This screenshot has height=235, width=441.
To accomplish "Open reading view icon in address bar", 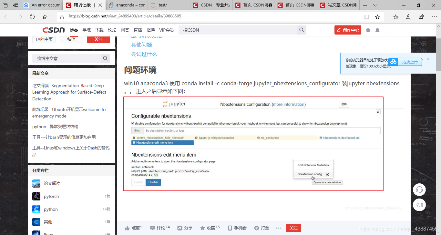I will (x=367, y=17).
